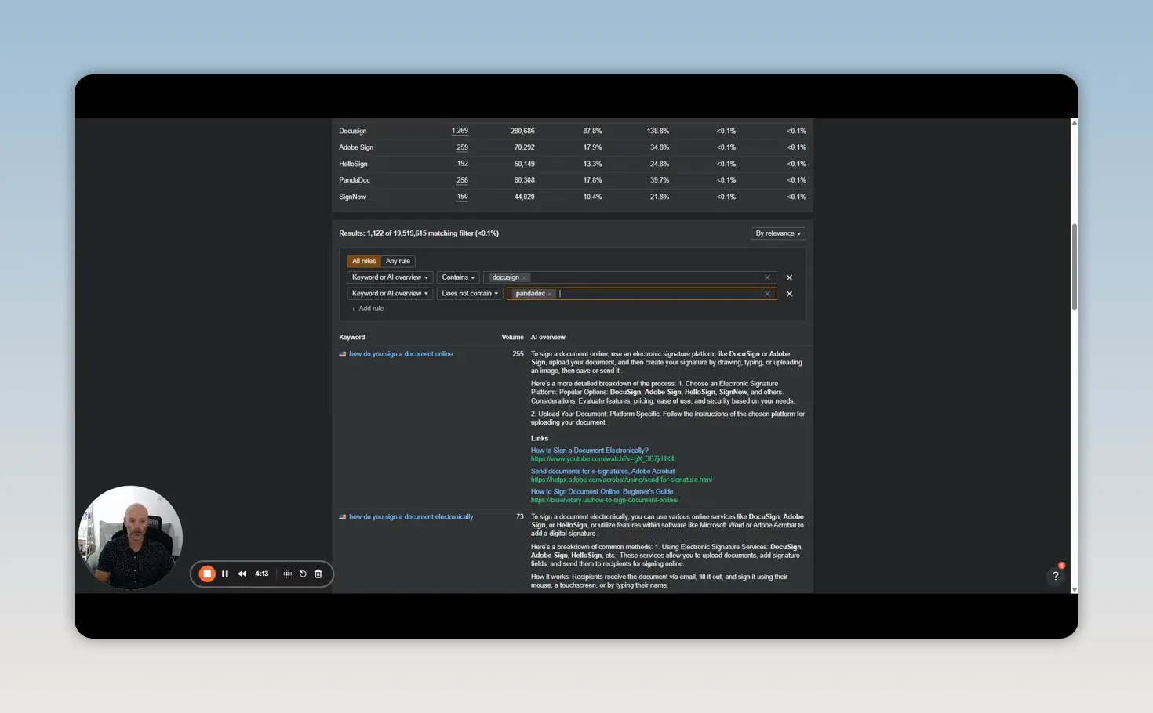This screenshot has height=713, width=1153.
Task: Click PandaDoc's 258 count link
Action: point(463,180)
